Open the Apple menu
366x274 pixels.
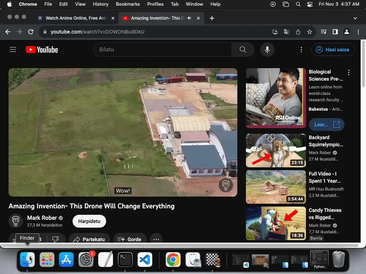pyautogui.click(x=9, y=4)
